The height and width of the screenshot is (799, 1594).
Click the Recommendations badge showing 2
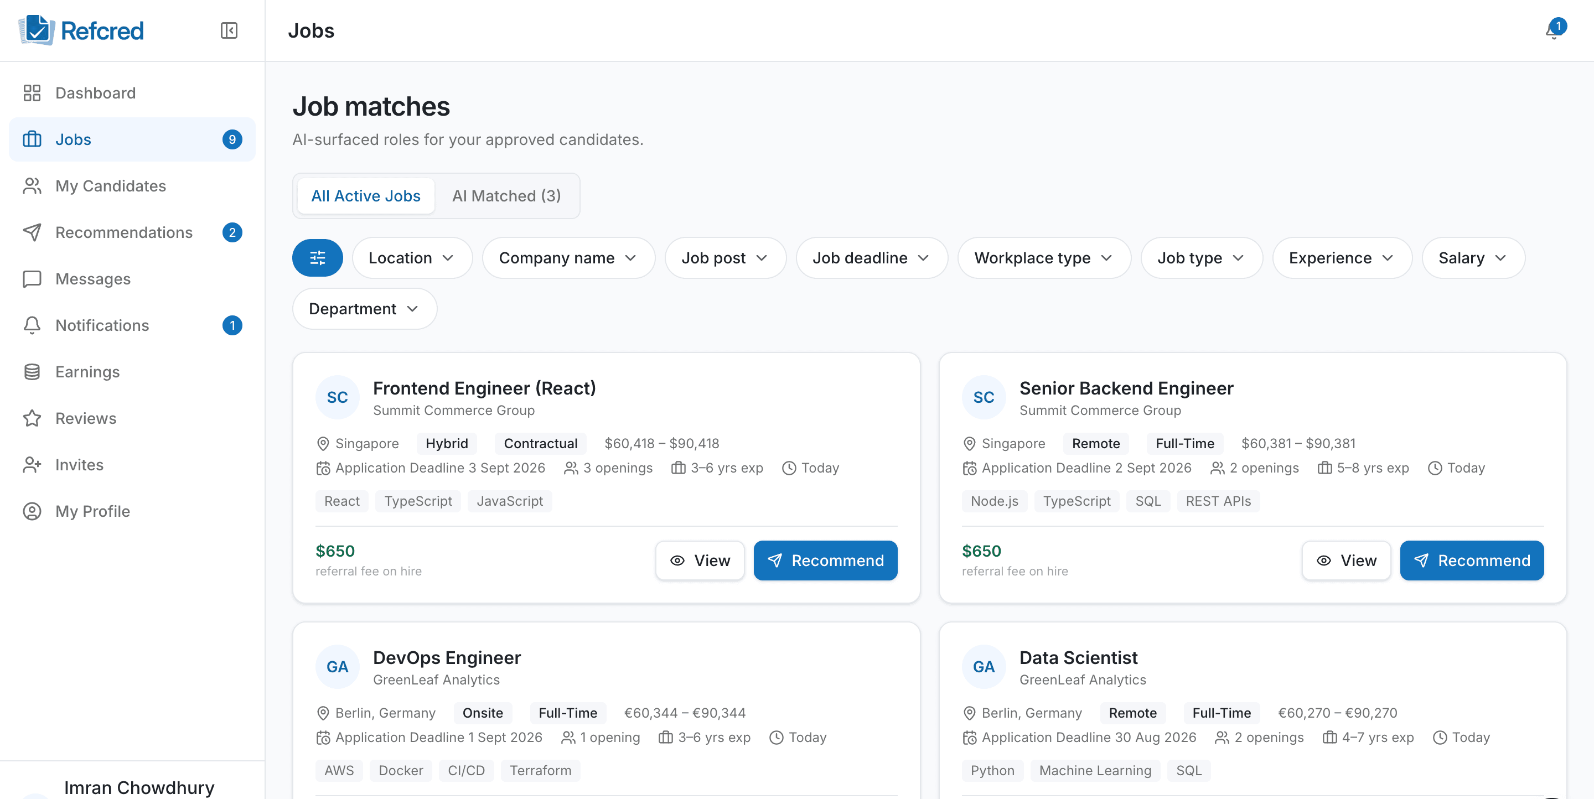click(x=232, y=232)
